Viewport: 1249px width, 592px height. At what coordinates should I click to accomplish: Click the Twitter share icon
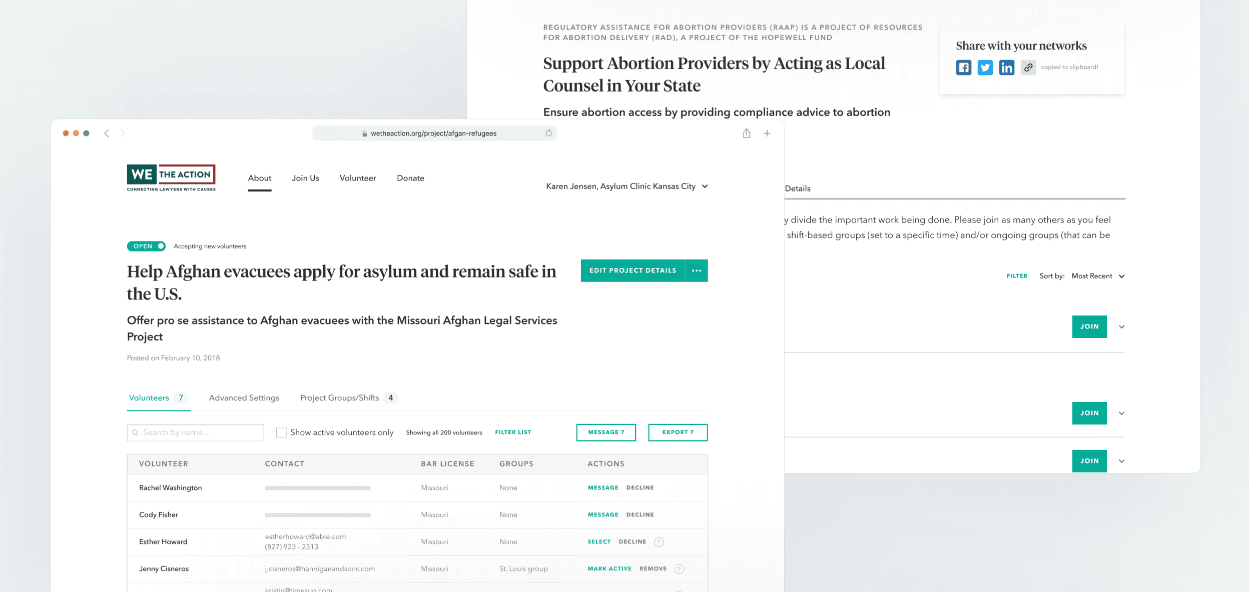pyautogui.click(x=985, y=67)
